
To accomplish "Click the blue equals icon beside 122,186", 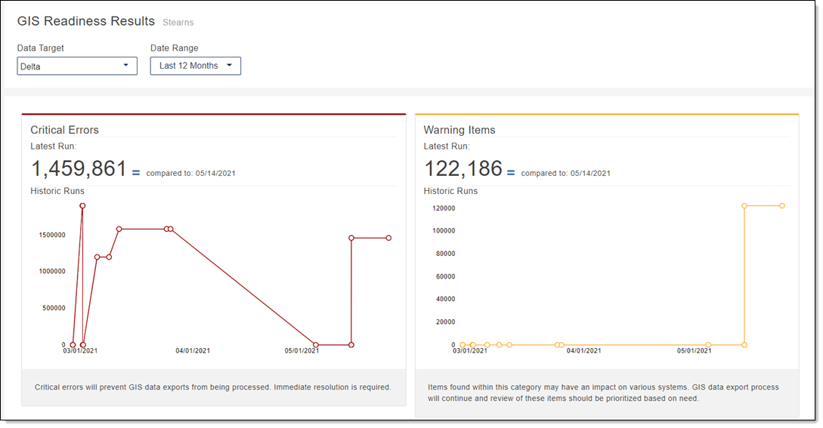I will tap(511, 173).
